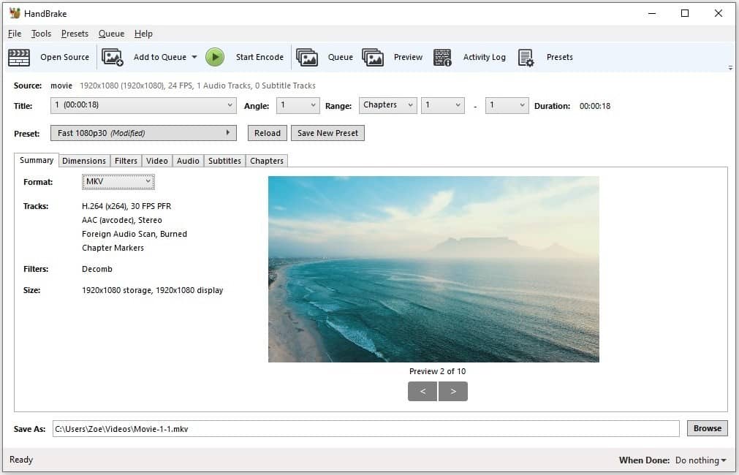The width and height of the screenshot is (739, 475).
Task: Open the Presets menu in menu bar
Action: [x=75, y=34]
